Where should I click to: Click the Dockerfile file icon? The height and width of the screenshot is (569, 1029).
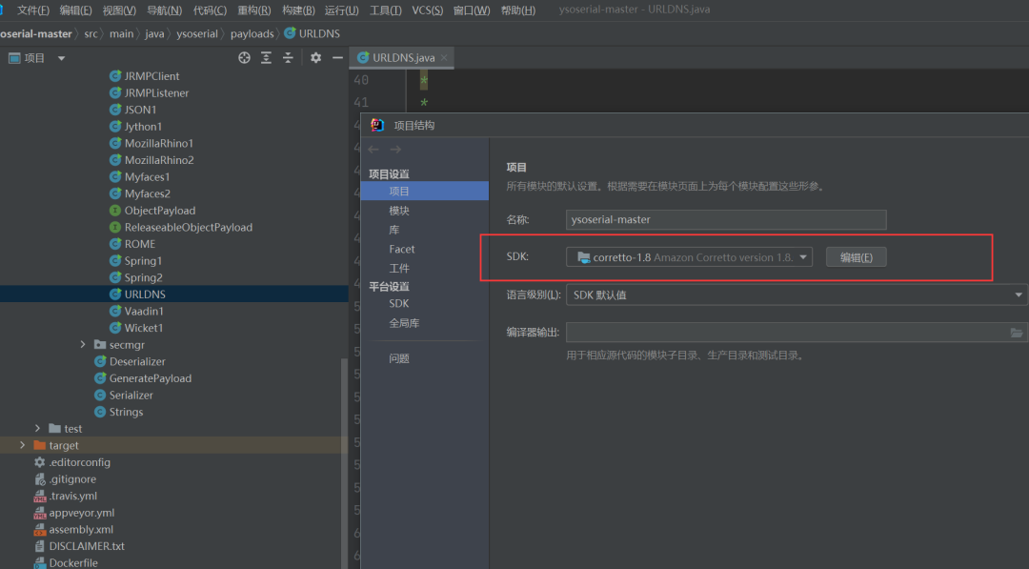click(40, 563)
